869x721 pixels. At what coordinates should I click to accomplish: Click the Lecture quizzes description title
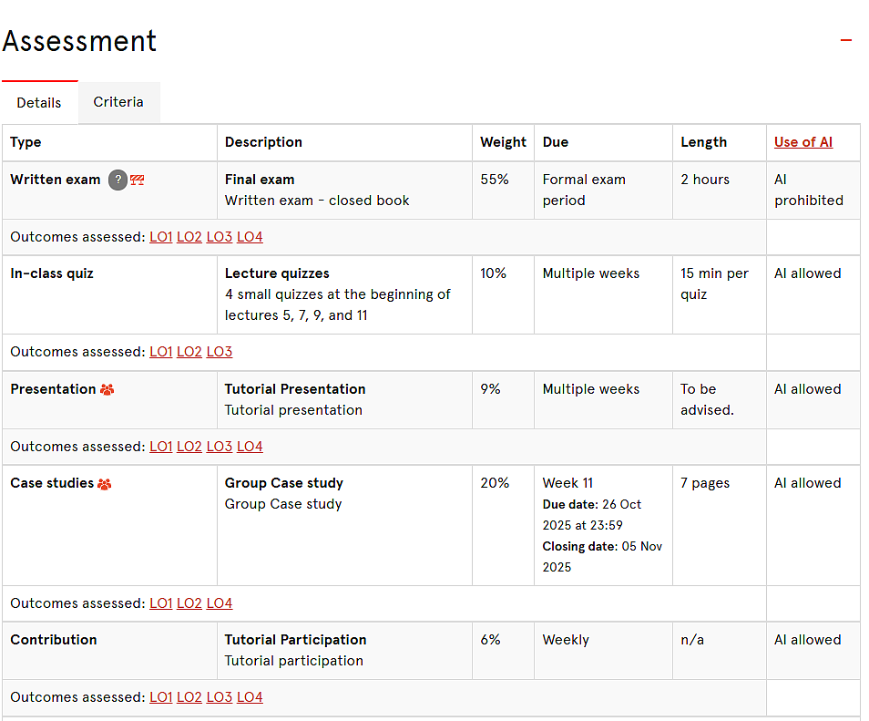click(277, 273)
